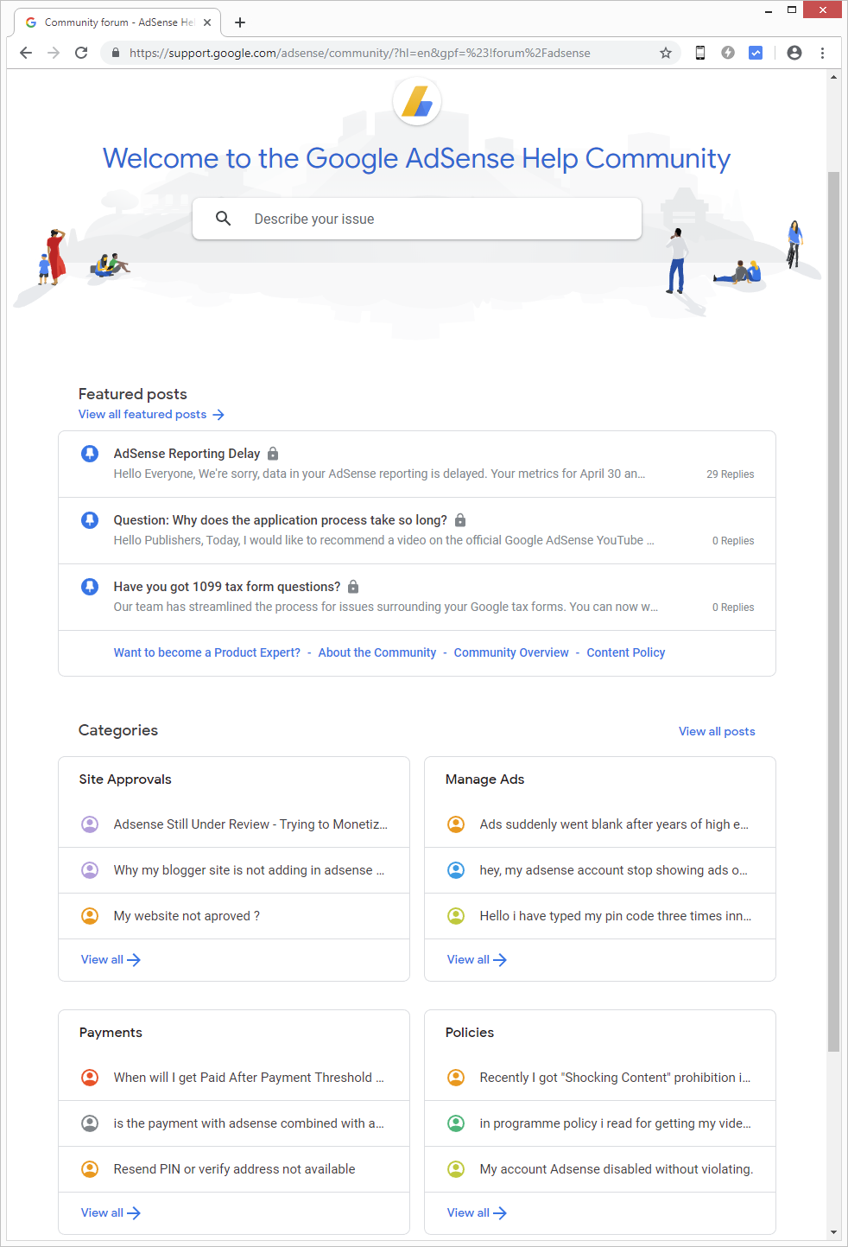The image size is (848, 1247).
Task: Open Content Policy link
Action: point(626,652)
